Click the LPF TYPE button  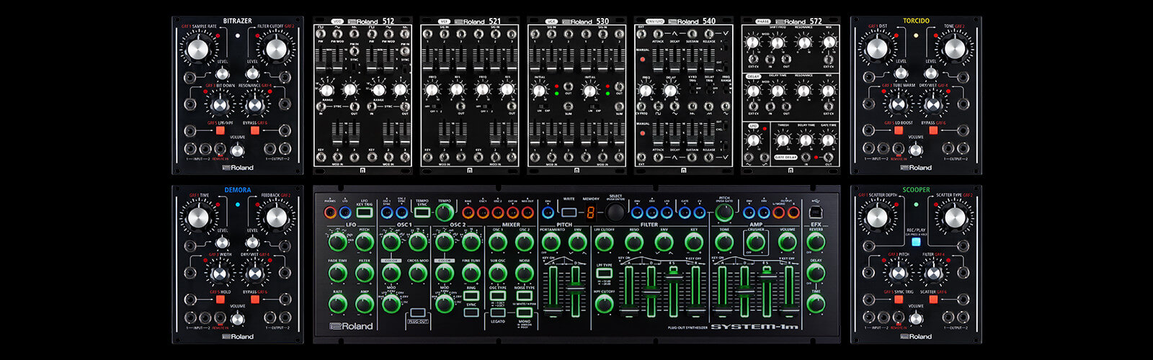pyautogui.click(x=604, y=273)
